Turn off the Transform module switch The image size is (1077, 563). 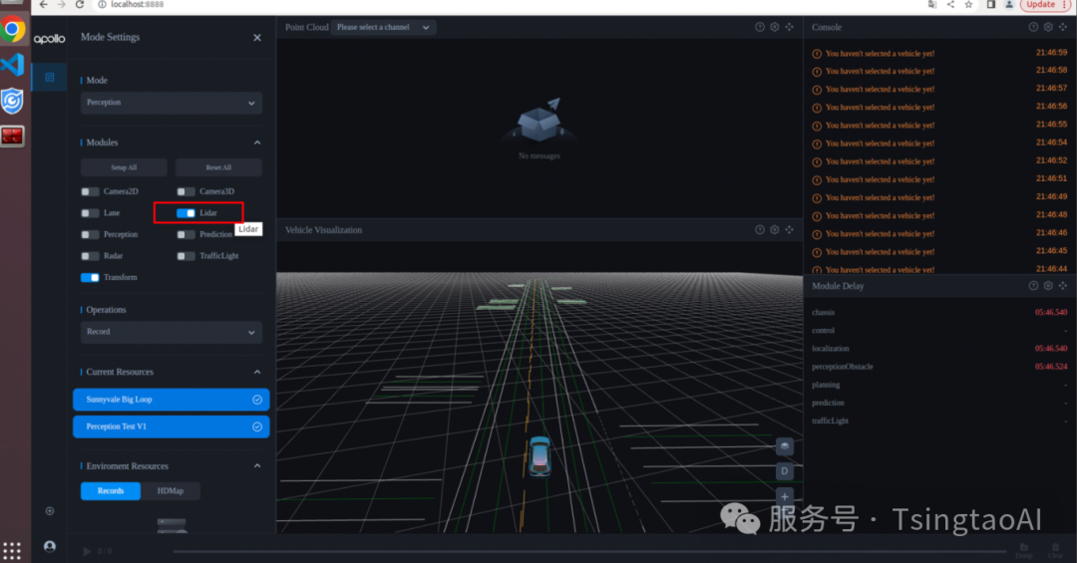(90, 277)
